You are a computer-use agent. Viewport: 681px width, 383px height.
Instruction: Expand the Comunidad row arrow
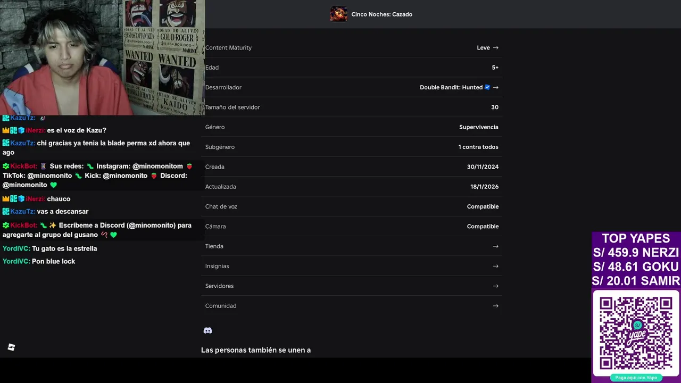(495, 306)
